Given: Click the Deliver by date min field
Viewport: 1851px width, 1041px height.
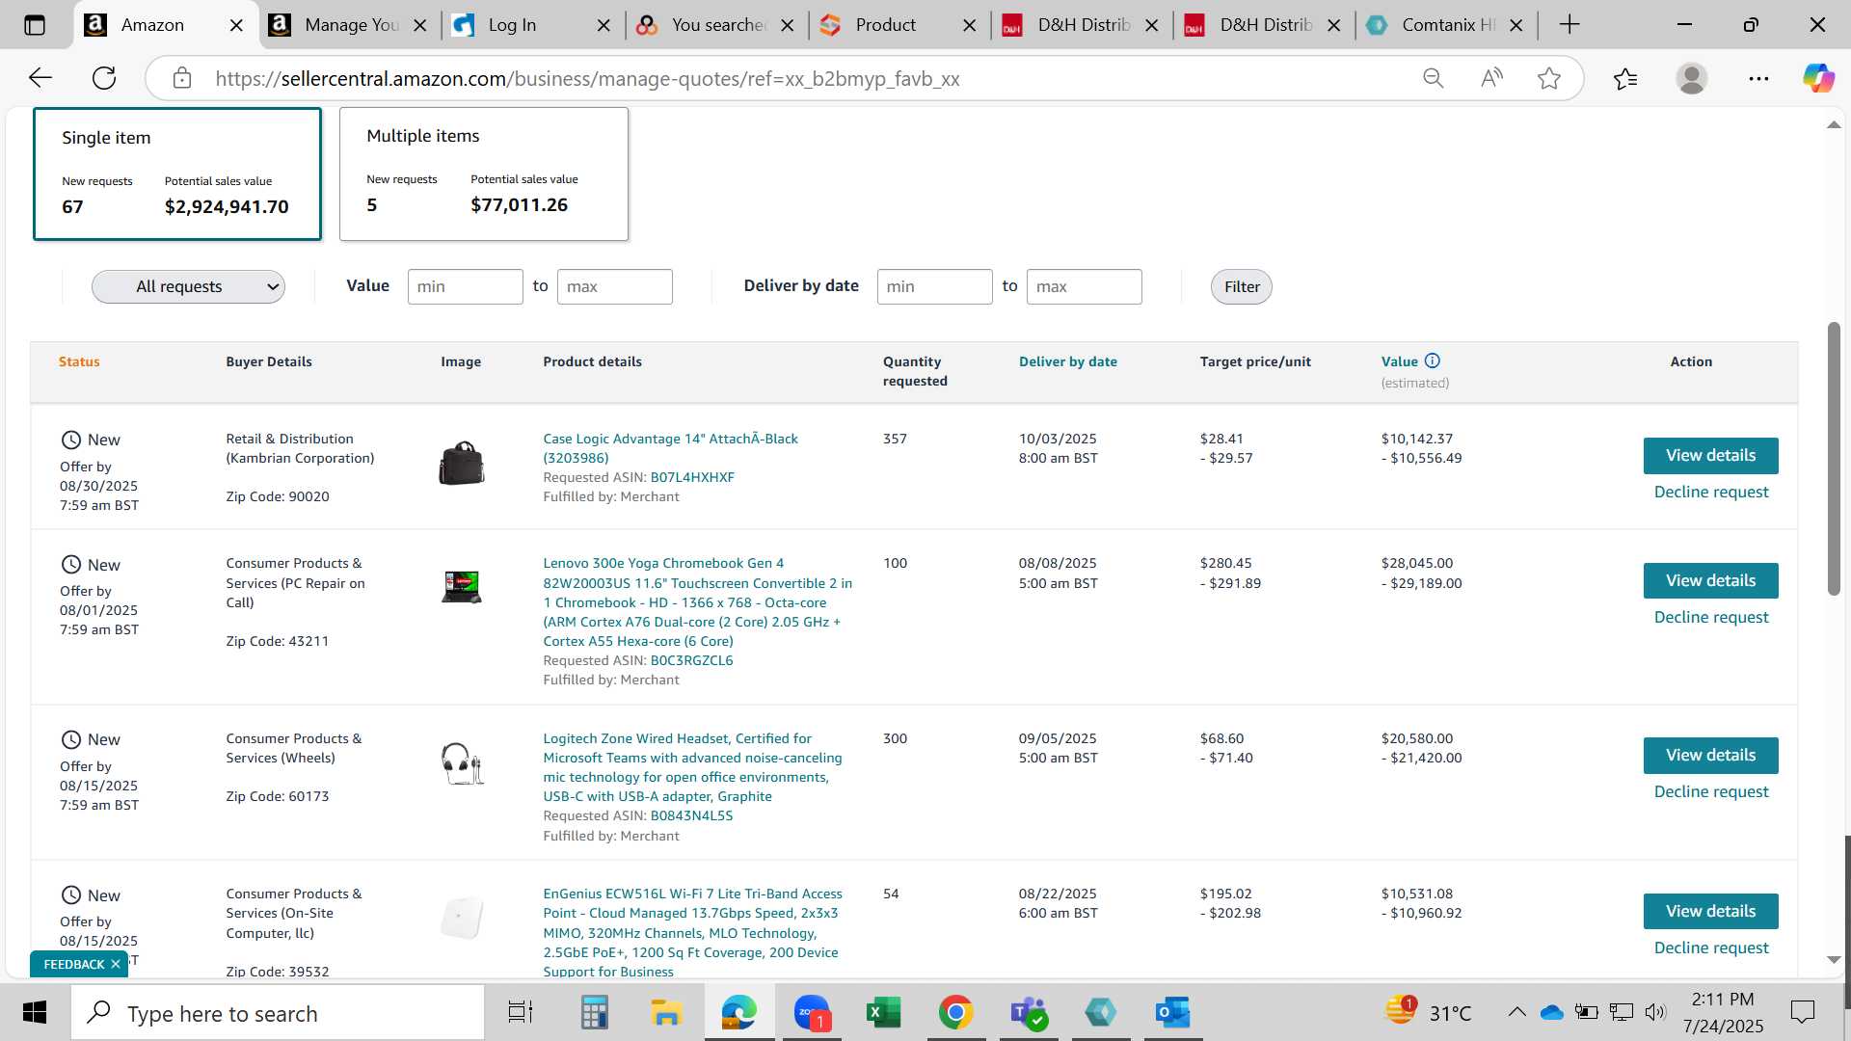Looking at the screenshot, I should point(934,286).
